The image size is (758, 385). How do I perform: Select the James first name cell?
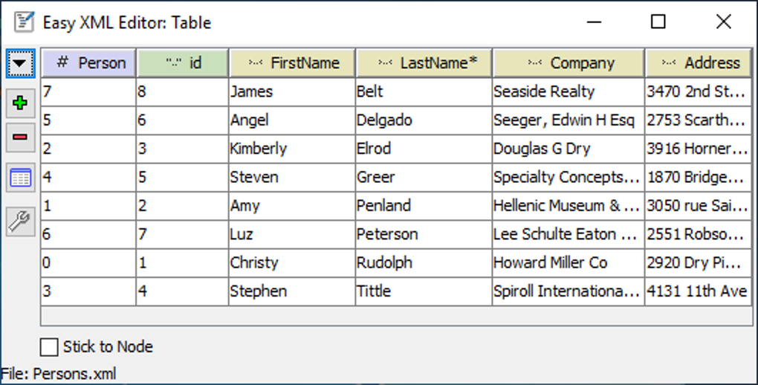pyautogui.click(x=291, y=92)
